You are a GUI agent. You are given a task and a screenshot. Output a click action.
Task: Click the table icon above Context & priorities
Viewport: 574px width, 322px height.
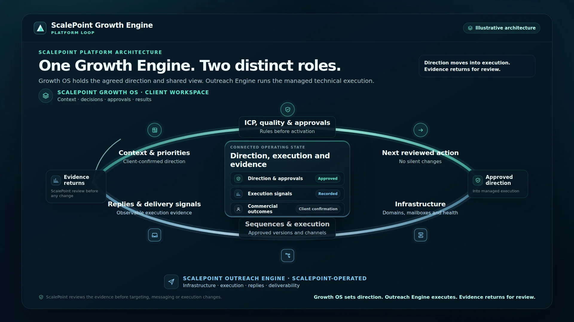[x=155, y=130]
